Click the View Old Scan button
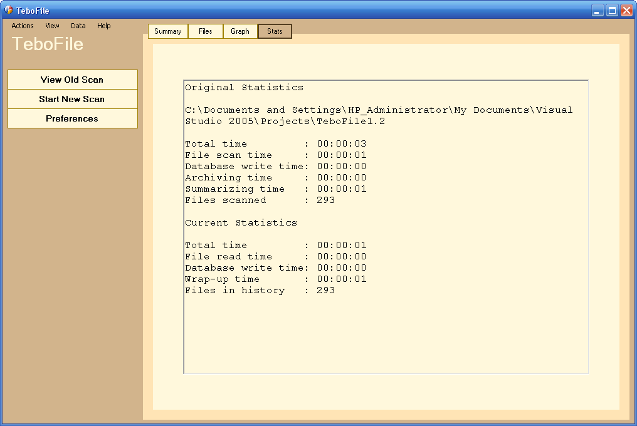This screenshot has width=637, height=426. click(72, 80)
